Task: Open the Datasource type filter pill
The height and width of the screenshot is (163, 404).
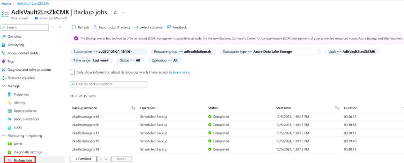Action: tap(270, 52)
